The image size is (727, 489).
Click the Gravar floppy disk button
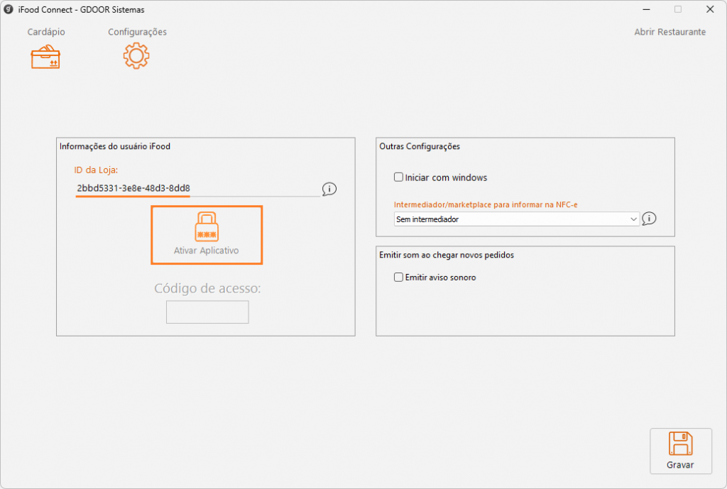click(681, 451)
